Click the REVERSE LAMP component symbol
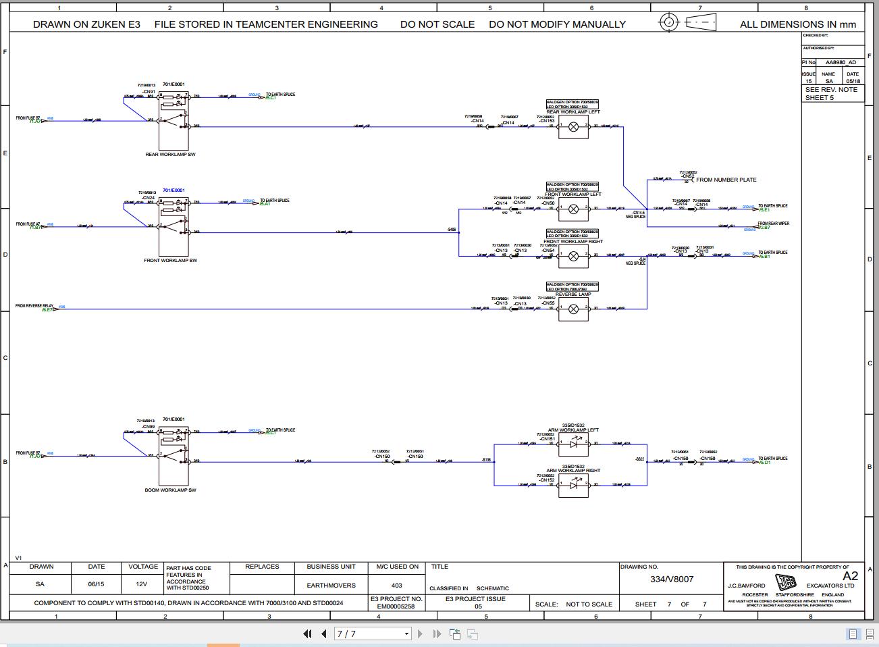The height and width of the screenshot is (647, 879). [x=572, y=309]
